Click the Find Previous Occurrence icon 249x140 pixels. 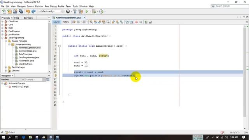coord(95,22)
